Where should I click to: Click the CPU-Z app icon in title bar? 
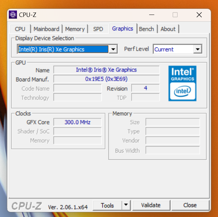click(x=13, y=15)
